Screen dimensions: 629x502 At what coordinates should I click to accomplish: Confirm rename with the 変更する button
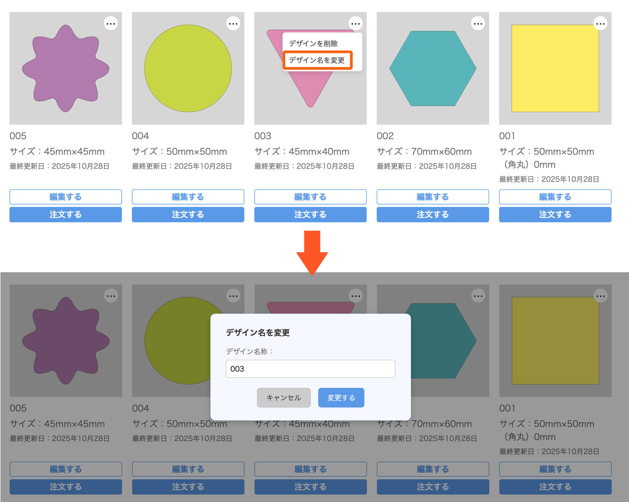(341, 397)
